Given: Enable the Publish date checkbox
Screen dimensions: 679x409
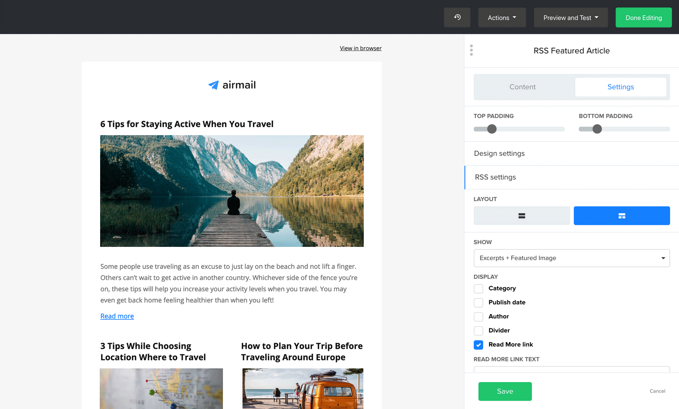Looking at the screenshot, I should pyautogui.click(x=478, y=302).
